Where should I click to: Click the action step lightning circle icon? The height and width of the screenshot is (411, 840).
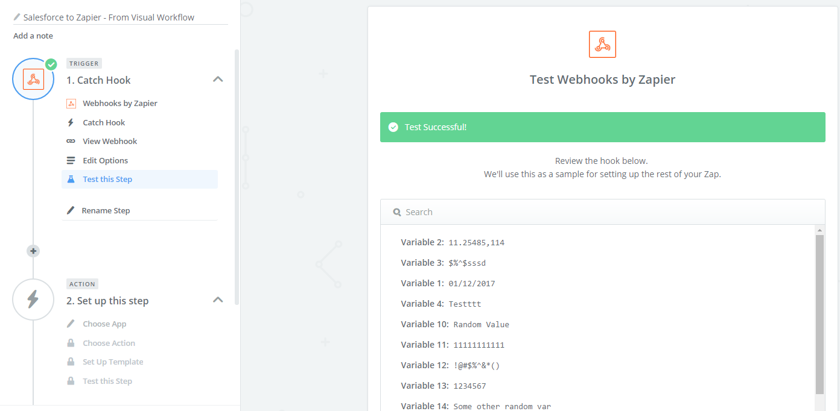coord(33,300)
